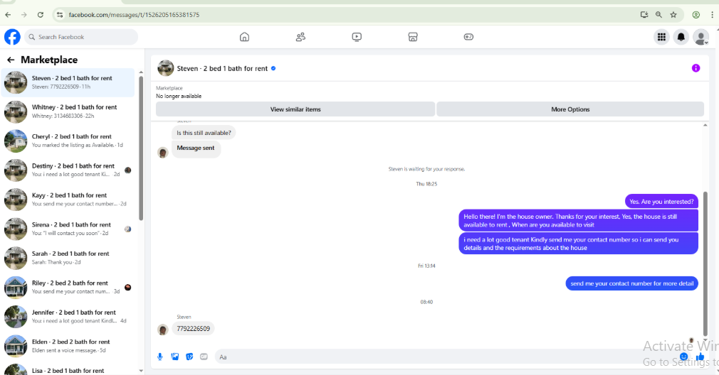Click the address bar URL
The image size is (719, 375).
(134, 15)
